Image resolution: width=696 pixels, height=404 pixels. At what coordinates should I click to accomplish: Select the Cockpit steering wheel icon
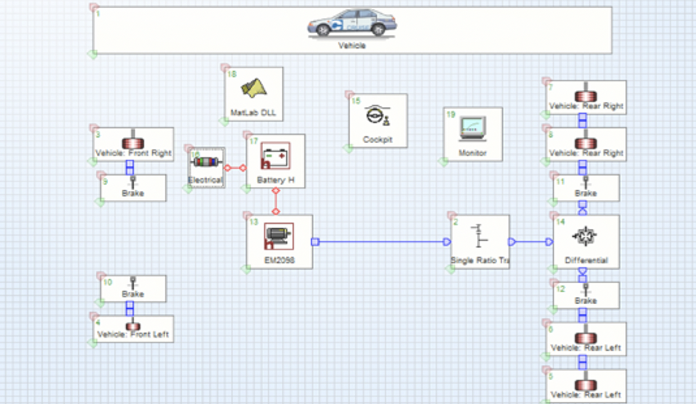[378, 115]
